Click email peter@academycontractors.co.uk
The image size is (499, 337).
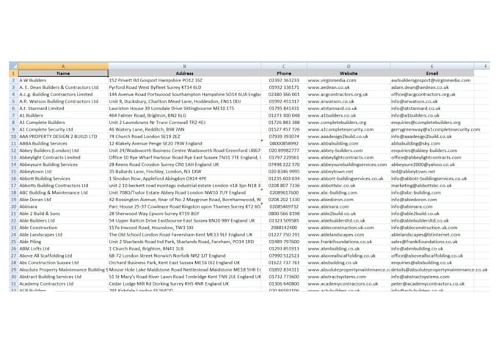point(431,283)
